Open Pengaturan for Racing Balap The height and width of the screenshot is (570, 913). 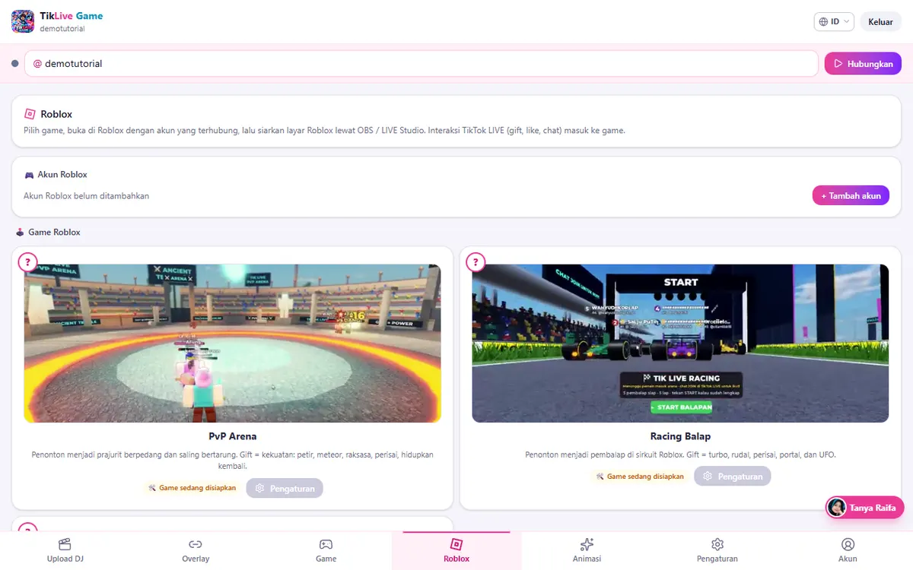pos(732,476)
